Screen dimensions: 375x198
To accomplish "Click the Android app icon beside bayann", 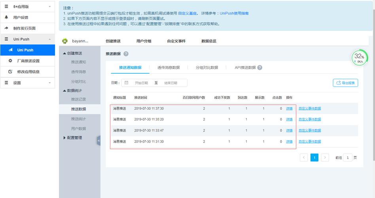I will [65, 41].
